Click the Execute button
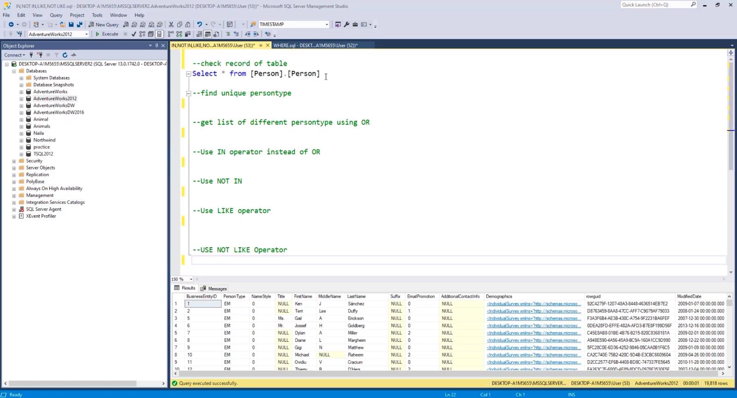Screen dimensions: 737x398 click(x=107, y=34)
